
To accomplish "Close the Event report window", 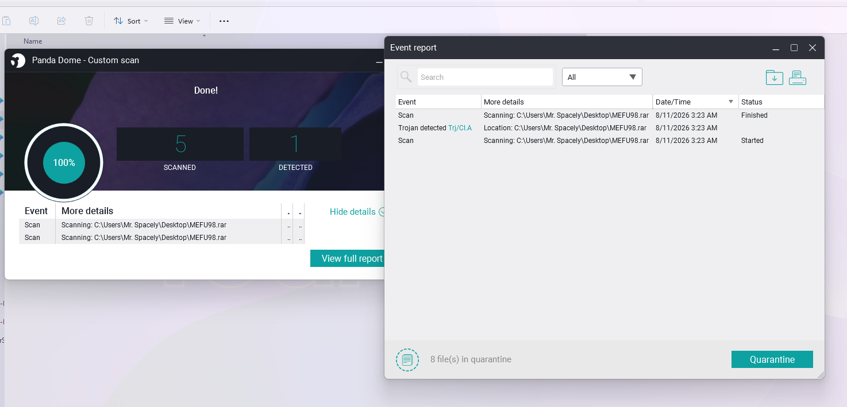I will (813, 48).
